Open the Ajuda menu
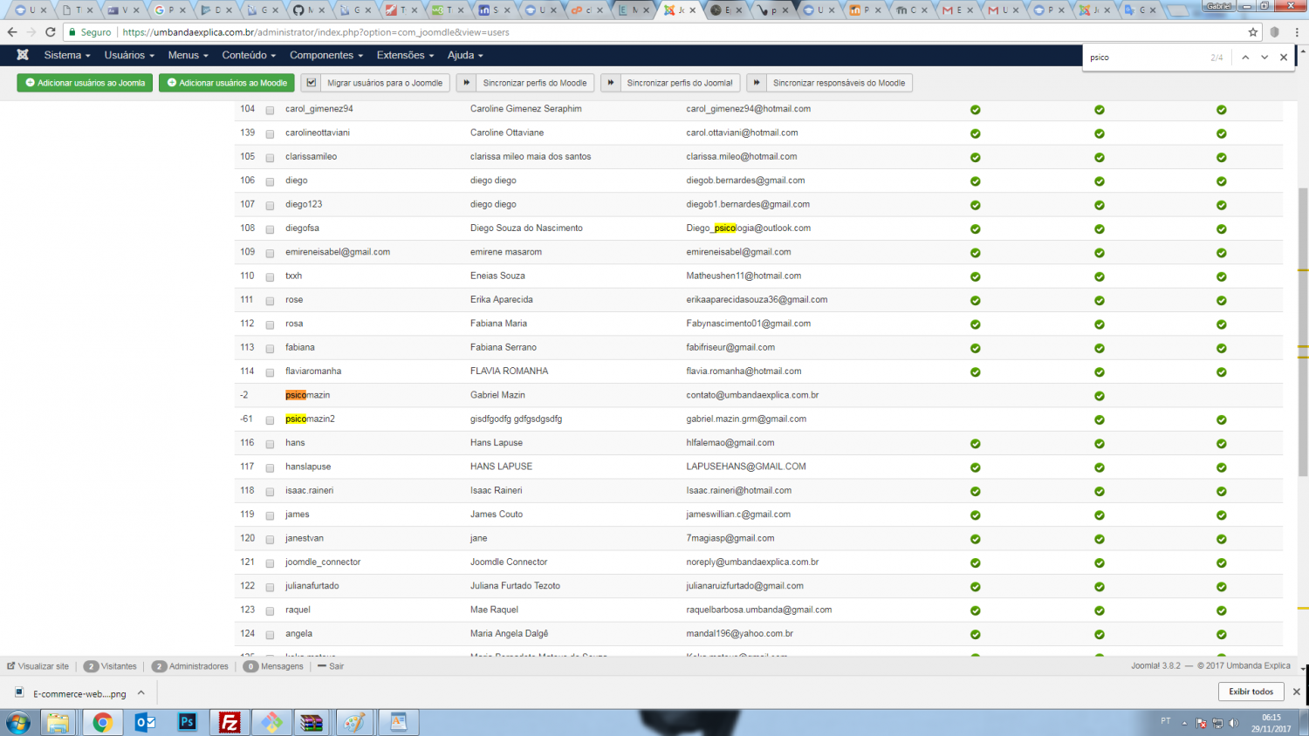The width and height of the screenshot is (1309, 736). pos(464,55)
